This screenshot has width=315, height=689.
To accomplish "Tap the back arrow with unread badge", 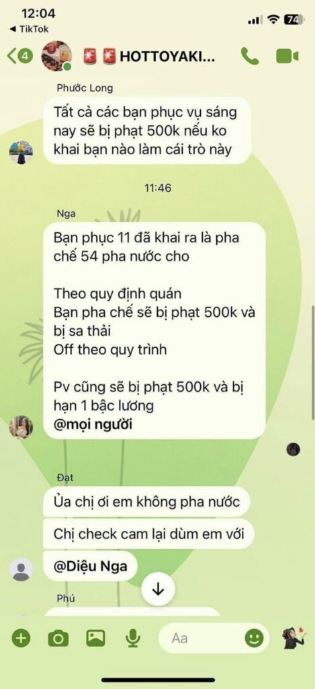I will (20, 57).
